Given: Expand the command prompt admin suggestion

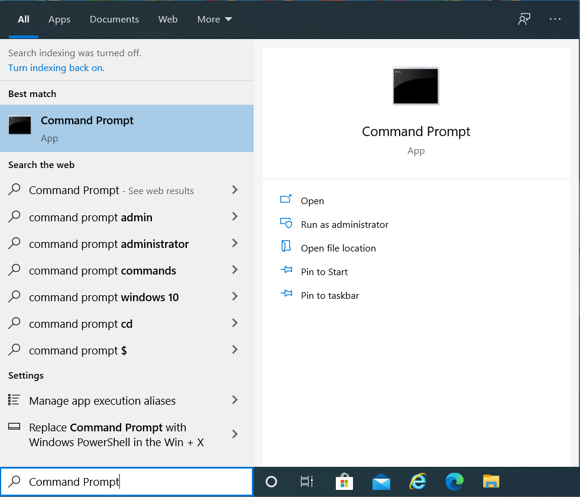Looking at the screenshot, I should pos(235,217).
